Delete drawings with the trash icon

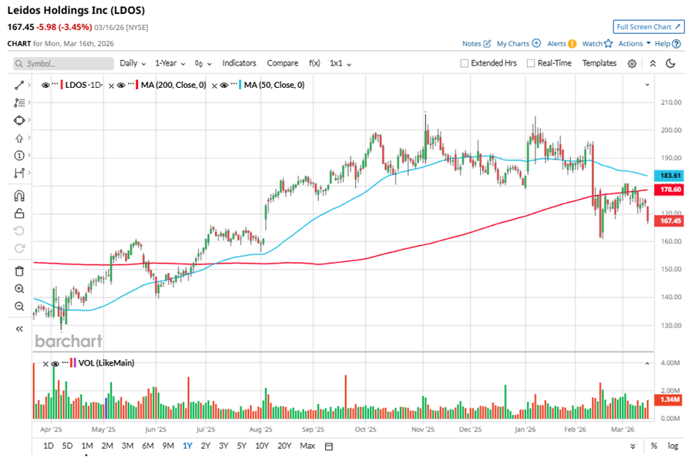tap(19, 271)
